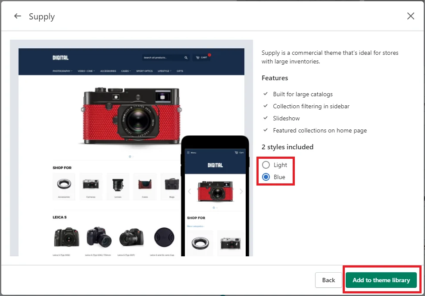The width and height of the screenshot is (425, 296).
Task: Click the right slideshow arrow on mobile preview
Action: (x=241, y=192)
